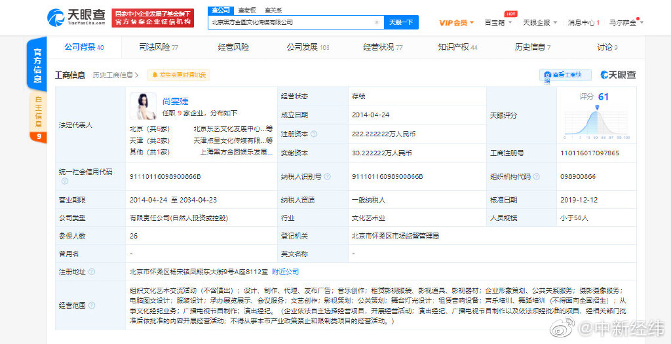Click the 文化艺术业 industry value

(x=368, y=218)
